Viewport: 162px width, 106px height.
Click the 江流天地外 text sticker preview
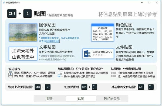[23, 54]
